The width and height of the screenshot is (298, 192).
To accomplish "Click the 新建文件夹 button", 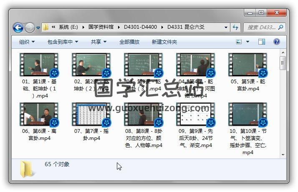I will (164, 42).
